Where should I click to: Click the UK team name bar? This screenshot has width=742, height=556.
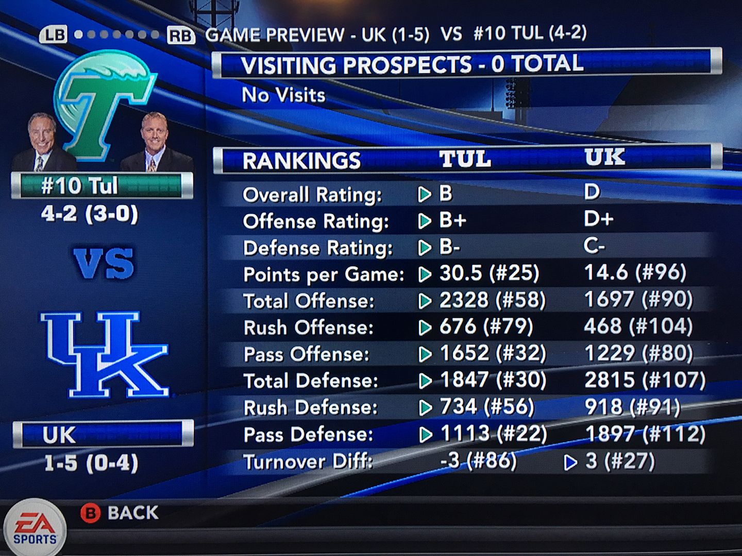103,435
